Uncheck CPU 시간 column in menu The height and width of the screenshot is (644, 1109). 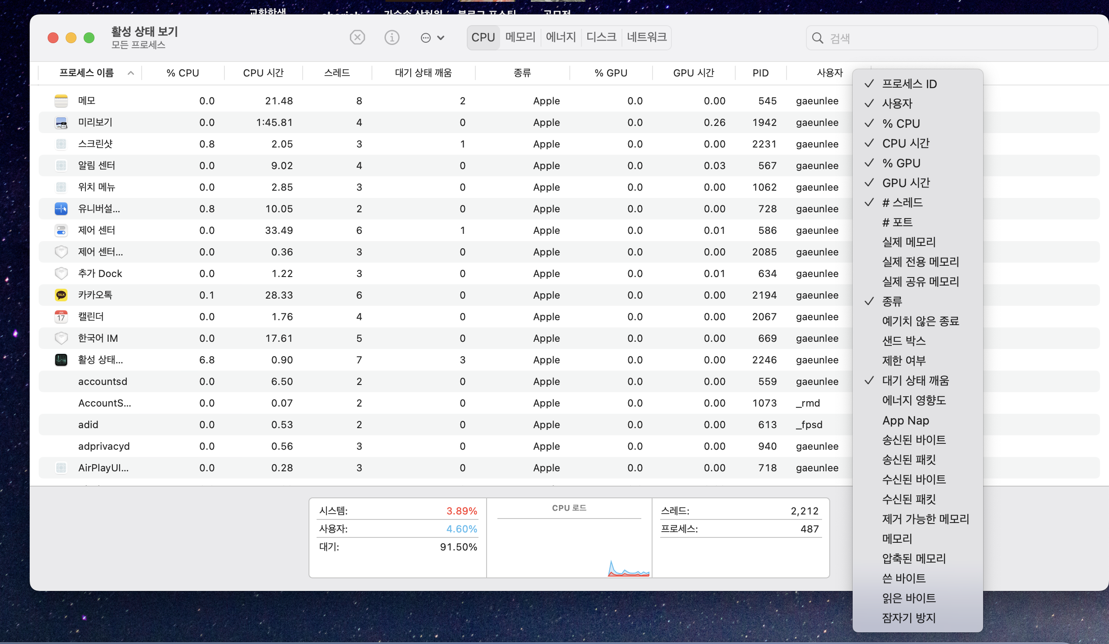(x=917, y=143)
